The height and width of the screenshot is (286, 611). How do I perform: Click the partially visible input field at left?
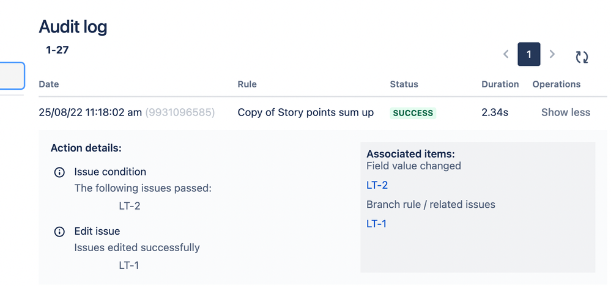point(12,76)
